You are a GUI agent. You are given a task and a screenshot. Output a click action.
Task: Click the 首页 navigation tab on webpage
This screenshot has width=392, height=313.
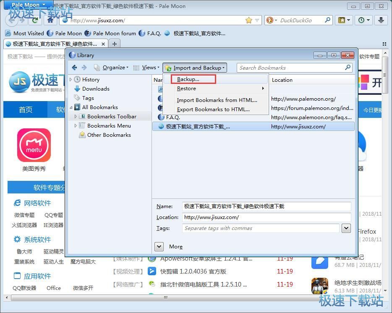[26, 110]
